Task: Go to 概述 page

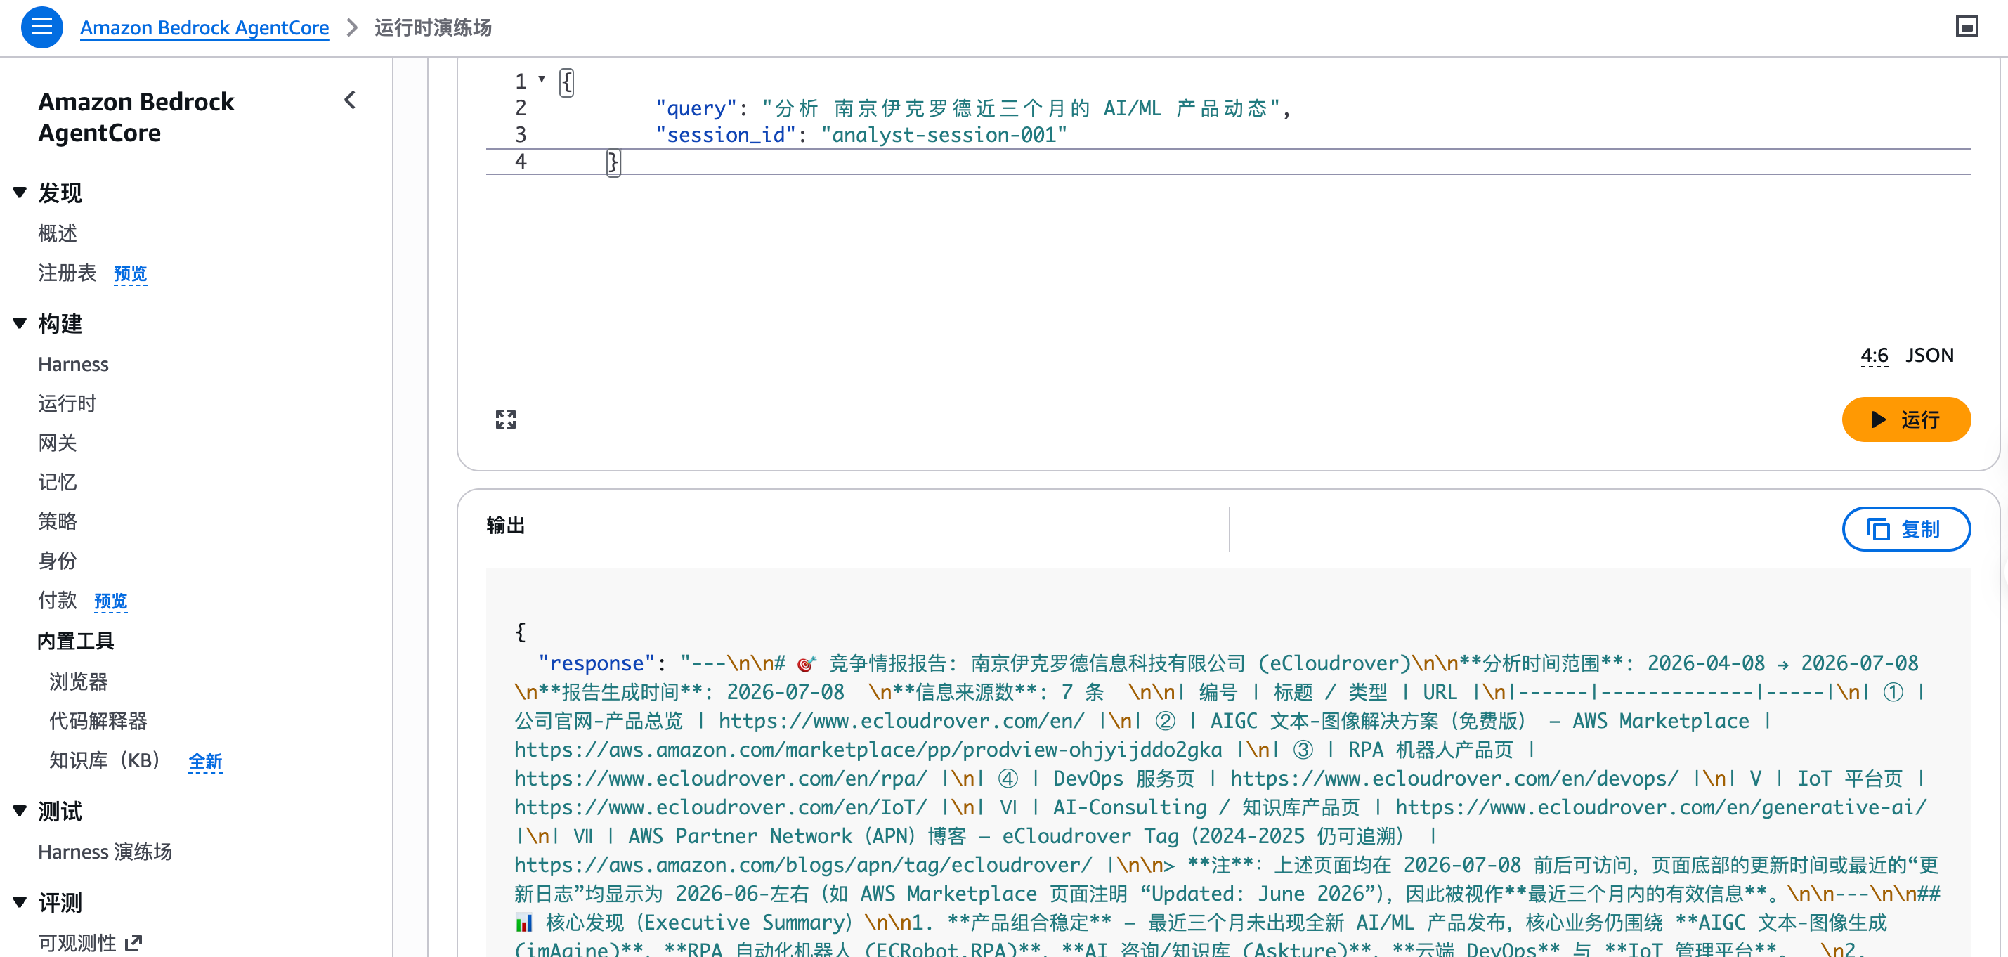Action: pos(58,233)
